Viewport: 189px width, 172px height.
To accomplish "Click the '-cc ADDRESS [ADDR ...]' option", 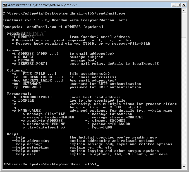I will [x=37, y=77].
